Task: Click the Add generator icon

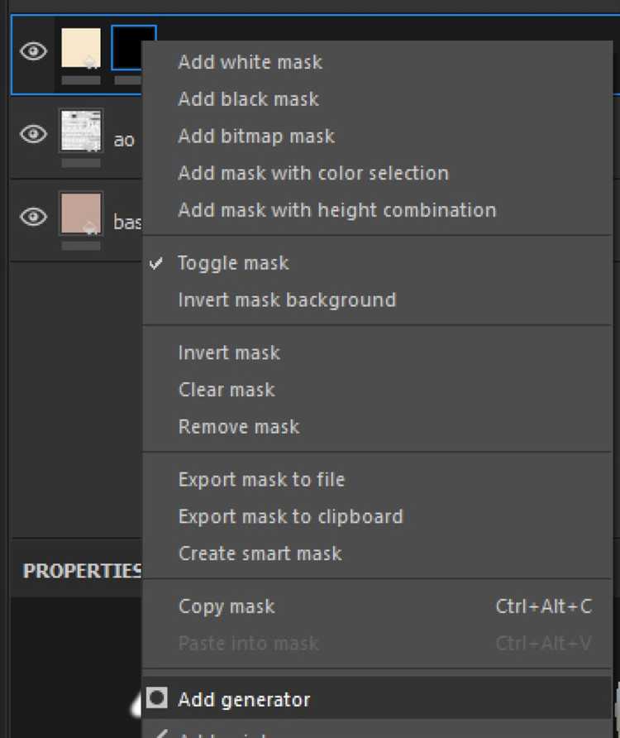Action: pos(157,698)
